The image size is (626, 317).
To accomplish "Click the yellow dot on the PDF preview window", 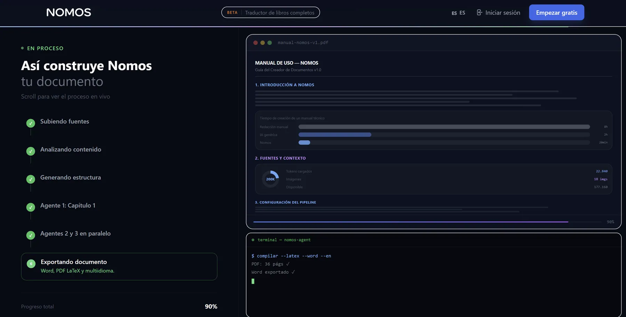I will click(263, 43).
